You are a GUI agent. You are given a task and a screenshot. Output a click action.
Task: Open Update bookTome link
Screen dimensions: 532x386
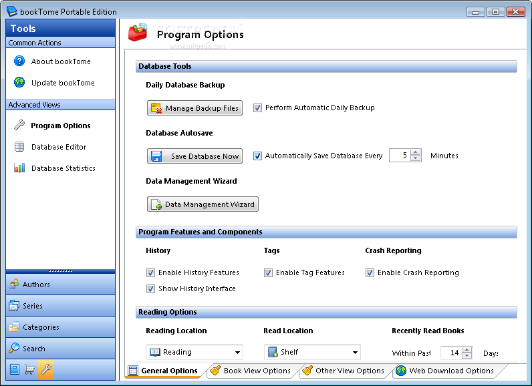point(63,83)
